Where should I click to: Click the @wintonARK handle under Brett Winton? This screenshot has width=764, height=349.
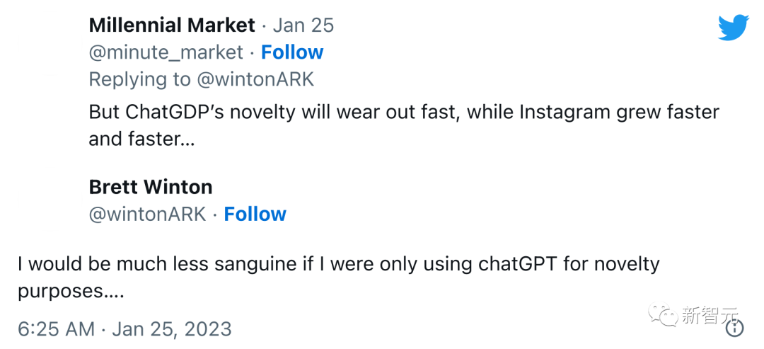(147, 214)
